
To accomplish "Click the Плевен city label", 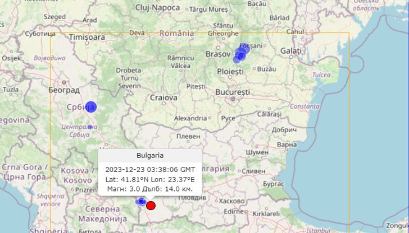I will [188, 136].
